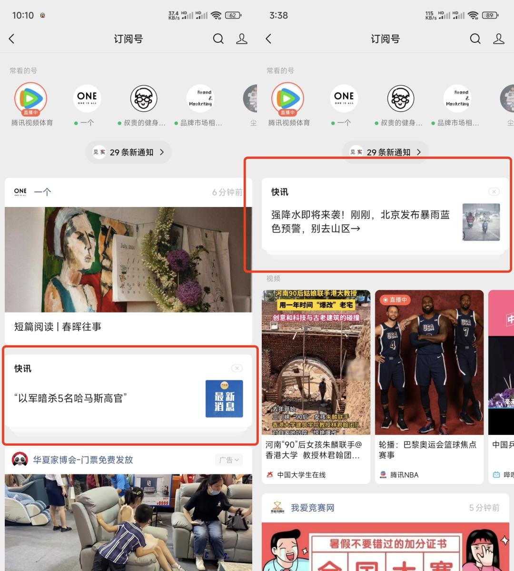Dismiss the 快讯 card about 哈马斯高官
This screenshot has height=571, width=514.
coord(237,368)
